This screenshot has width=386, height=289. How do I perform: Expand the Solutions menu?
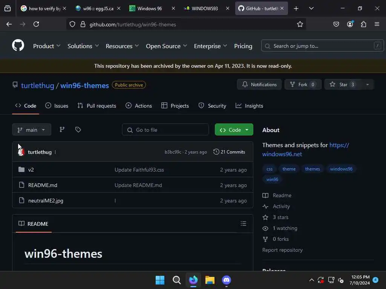click(83, 46)
